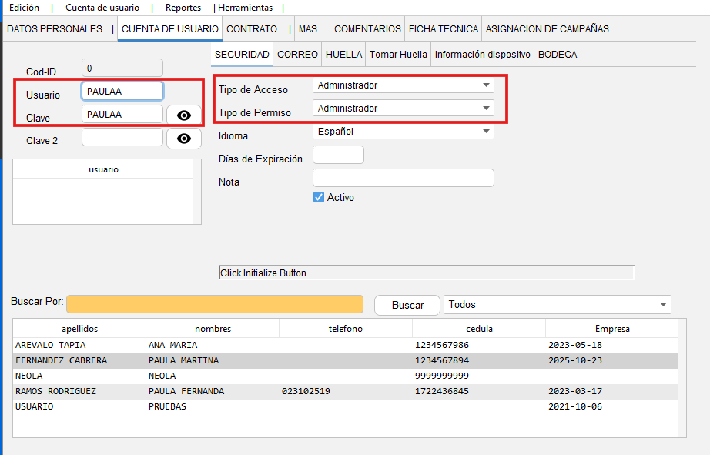
Task: Open the Reportes menu
Action: coord(183,8)
